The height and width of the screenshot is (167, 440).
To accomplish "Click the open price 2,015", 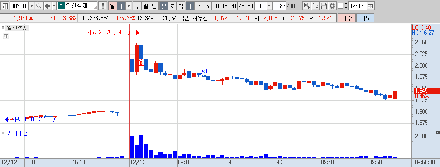I will tap(270, 18).
